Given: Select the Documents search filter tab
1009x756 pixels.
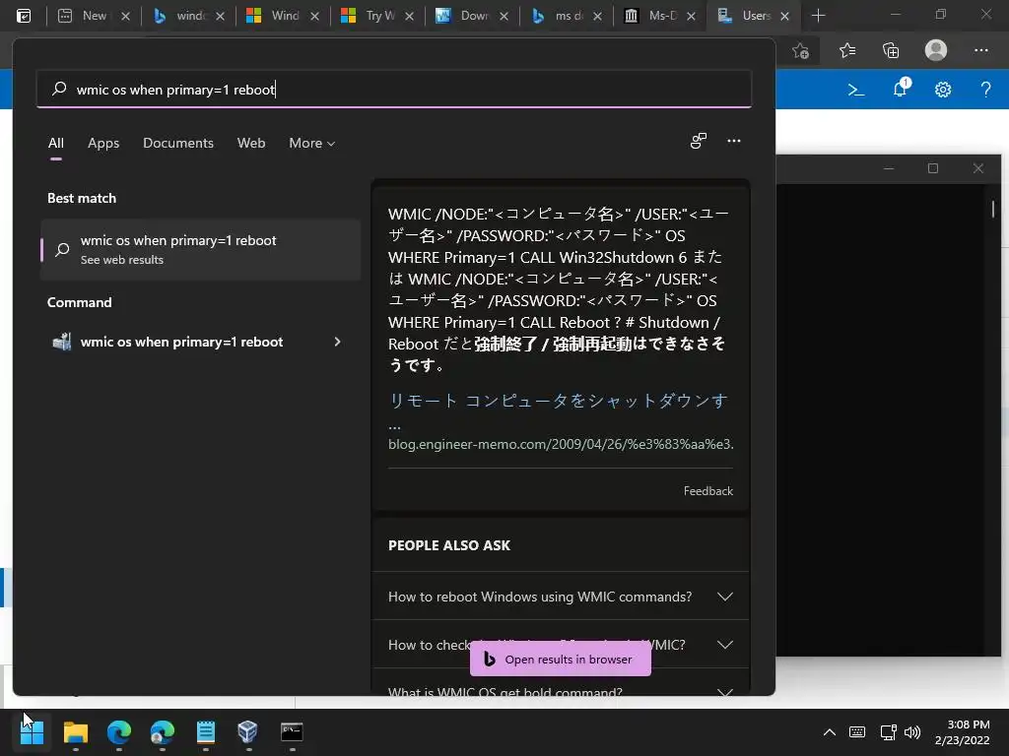Looking at the screenshot, I should click(x=178, y=143).
